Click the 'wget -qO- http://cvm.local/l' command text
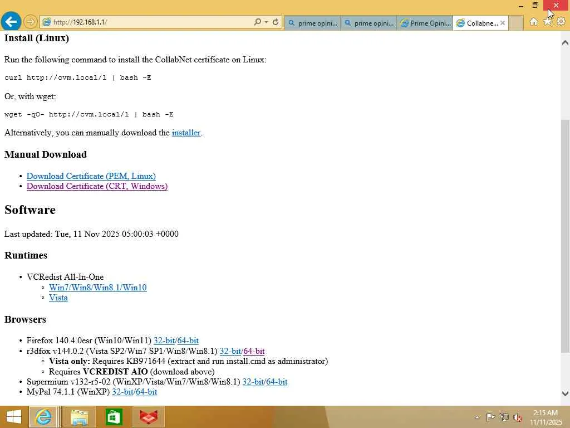Image resolution: width=570 pixels, height=428 pixels. coord(67,114)
